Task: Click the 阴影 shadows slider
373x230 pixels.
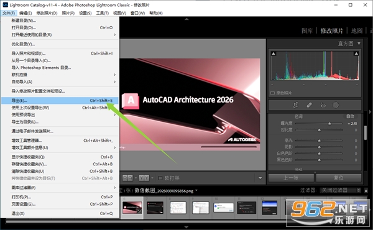Action: coord(319,147)
